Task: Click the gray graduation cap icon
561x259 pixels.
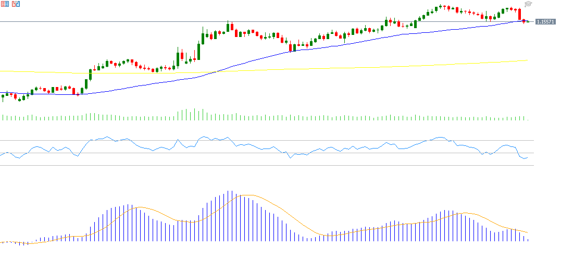Action: pyautogui.click(x=528, y=4)
